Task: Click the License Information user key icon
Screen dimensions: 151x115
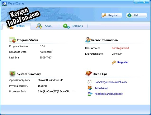Action: click(88, 40)
